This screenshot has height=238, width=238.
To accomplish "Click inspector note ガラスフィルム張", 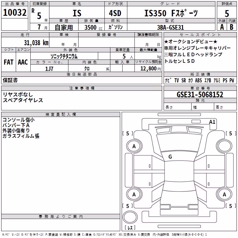I will 21,136.
